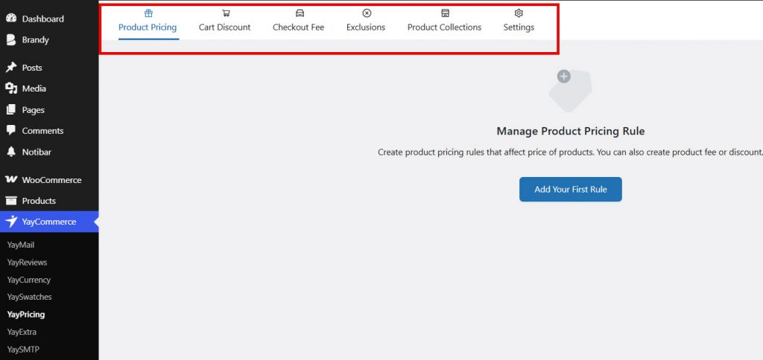Screen dimensions: 763x360
Task: Click the Media library icon
Action: point(11,89)
